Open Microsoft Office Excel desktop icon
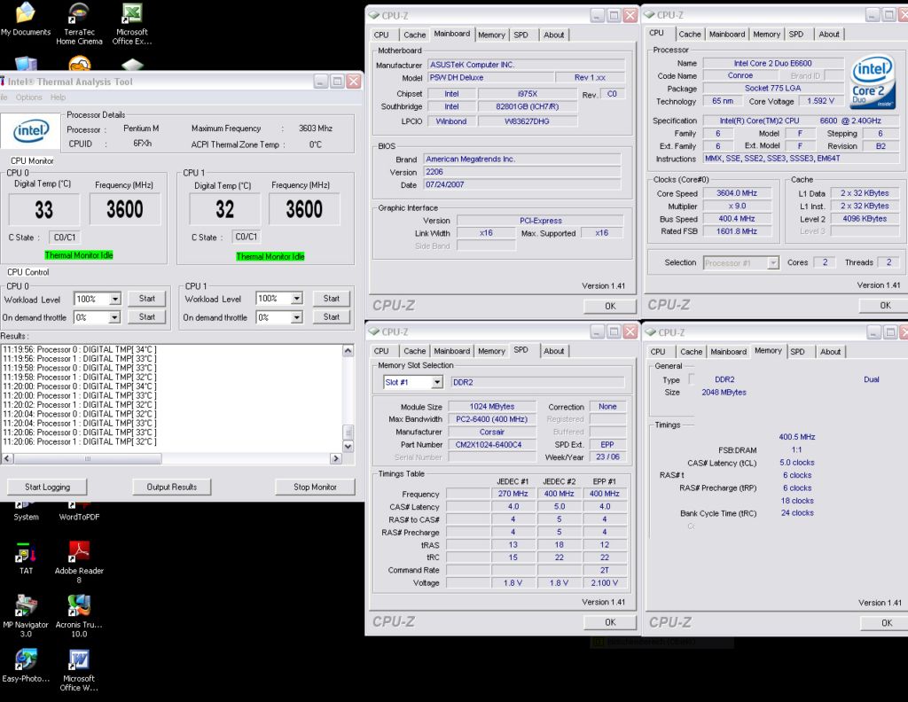Viewport: 908px width, 702px height. pos(132,24)
